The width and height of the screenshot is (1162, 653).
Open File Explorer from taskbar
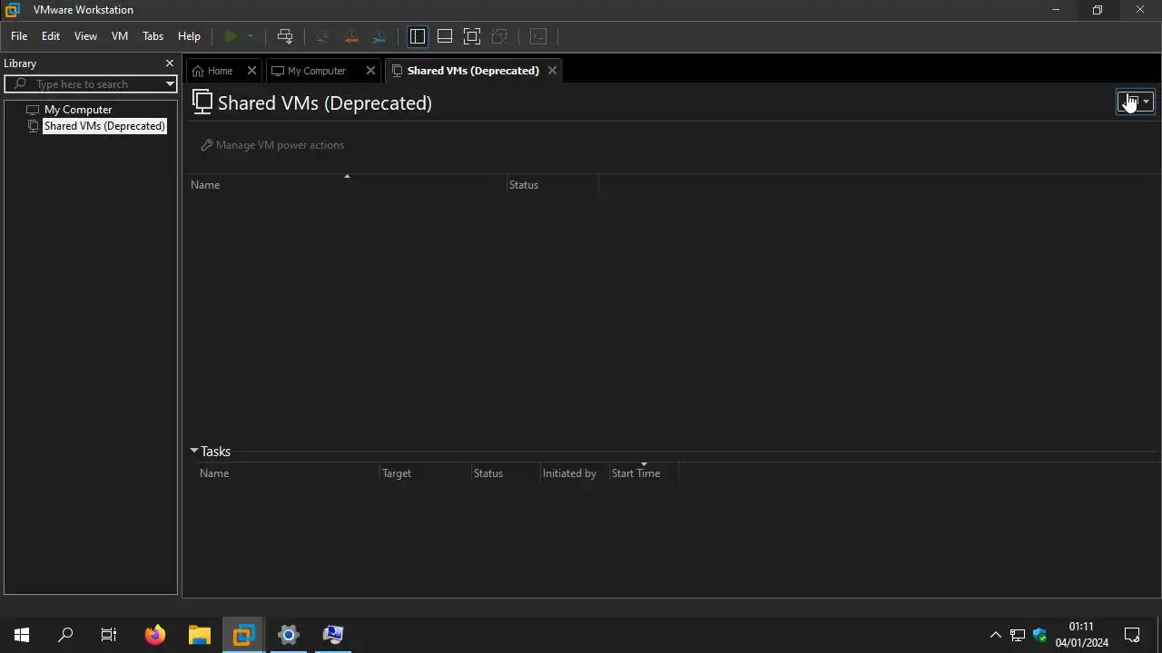tap(200, 635)
